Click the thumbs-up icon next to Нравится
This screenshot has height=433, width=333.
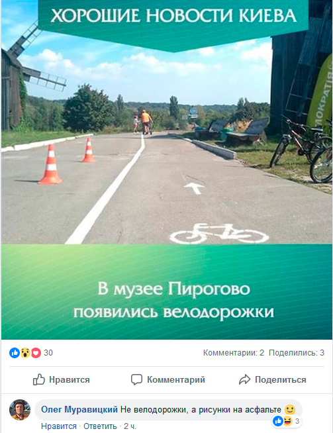[x=39, y=379]
